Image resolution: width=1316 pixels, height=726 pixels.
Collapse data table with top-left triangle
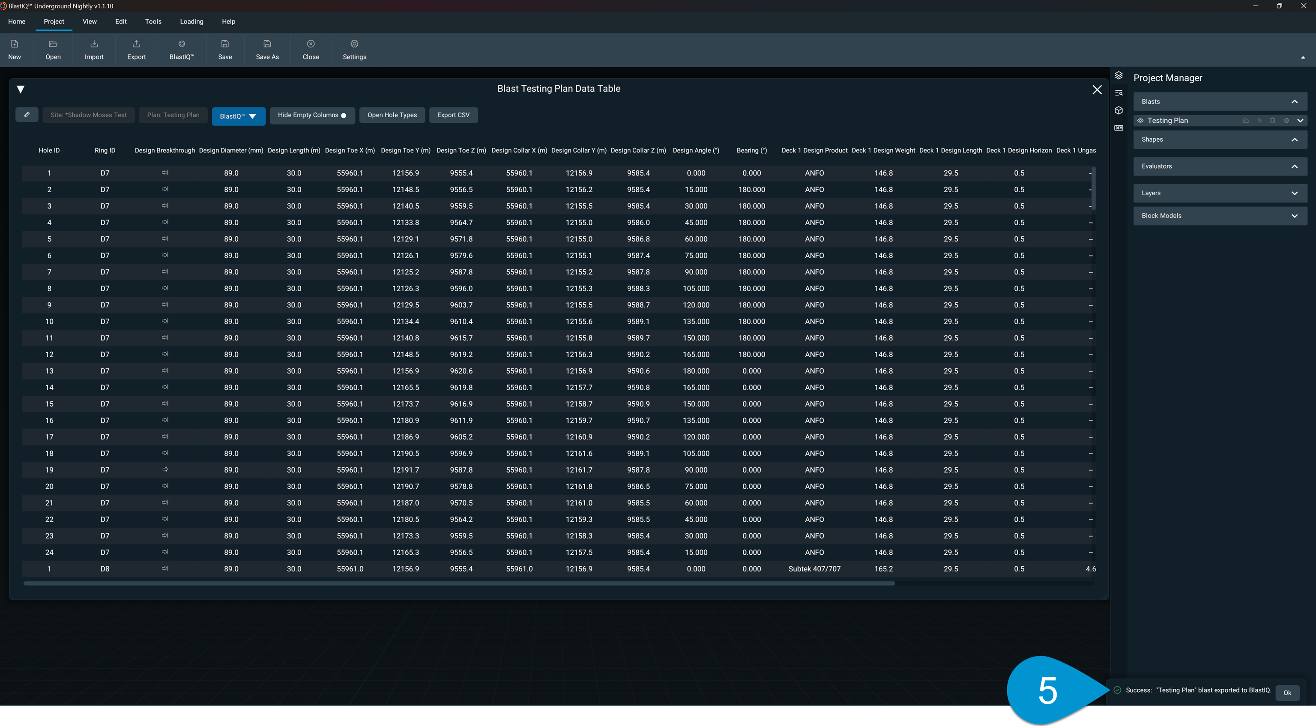(21, 89)
